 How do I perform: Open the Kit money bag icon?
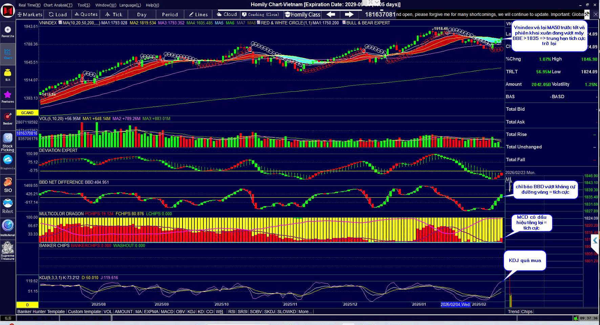pyautogui.click(x=8, y=74)
